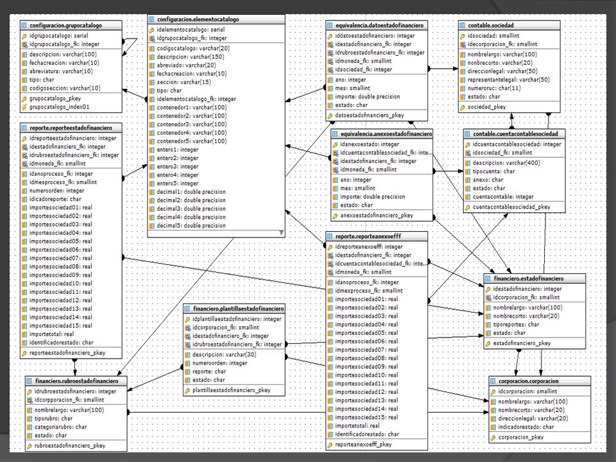Select the financiero.estadofinanciero table title
Viewport: 616px width, 462px height.
pos(528,278)
